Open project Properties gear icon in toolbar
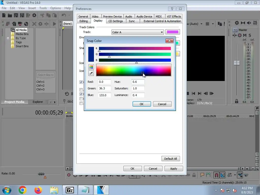The image size is (260, 195). tap(34, 15)
